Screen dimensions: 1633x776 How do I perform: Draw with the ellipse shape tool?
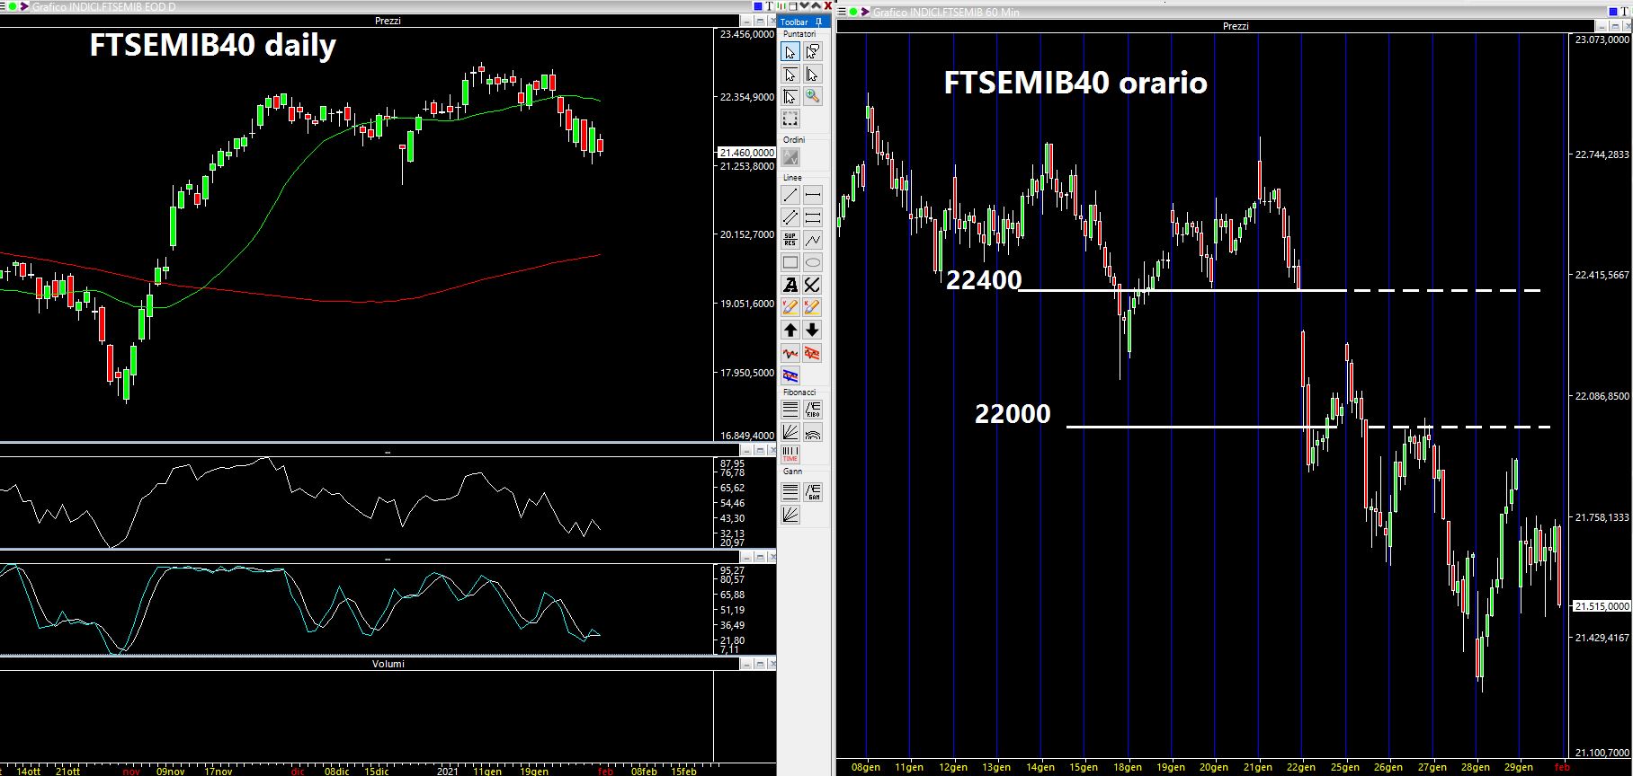pos(812,262)
